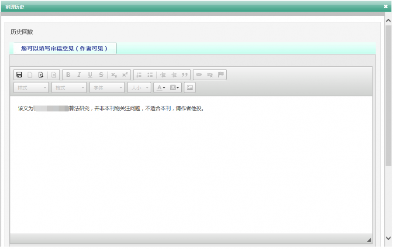Click the Save icon in editor toolbar

[19, 75]
